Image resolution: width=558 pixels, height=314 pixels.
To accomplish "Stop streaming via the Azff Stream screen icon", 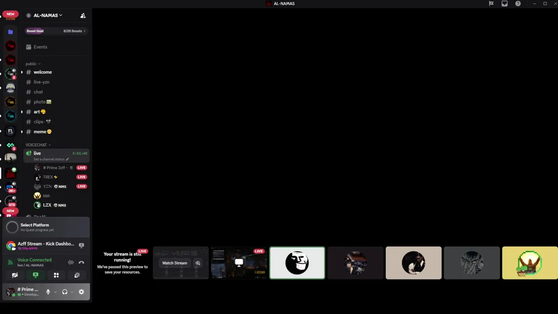I will click(x=81, y=246).
